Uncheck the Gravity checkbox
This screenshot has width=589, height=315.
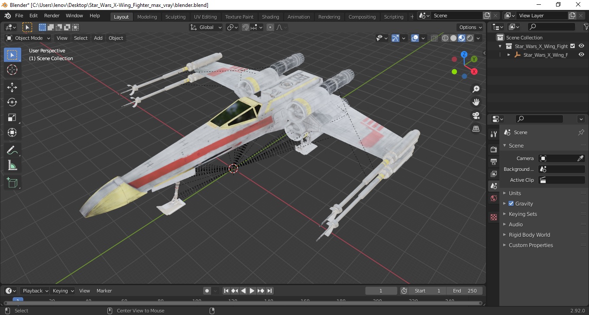coord(511,203)
